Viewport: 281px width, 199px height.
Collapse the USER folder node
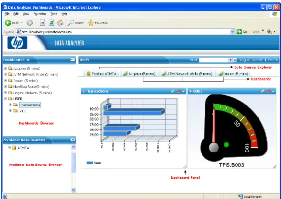tap(5, 99)
